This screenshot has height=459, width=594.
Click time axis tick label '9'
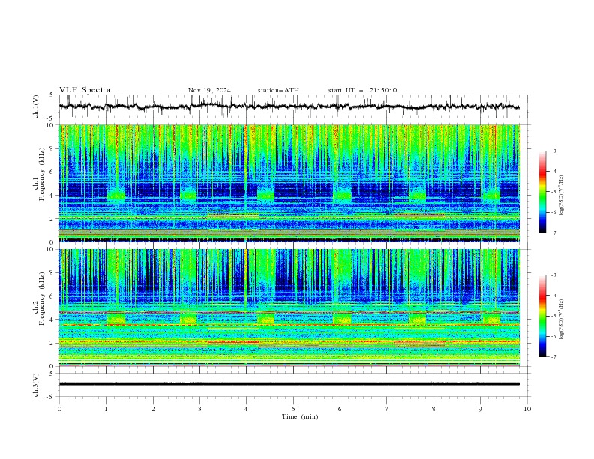coord(480,409)
